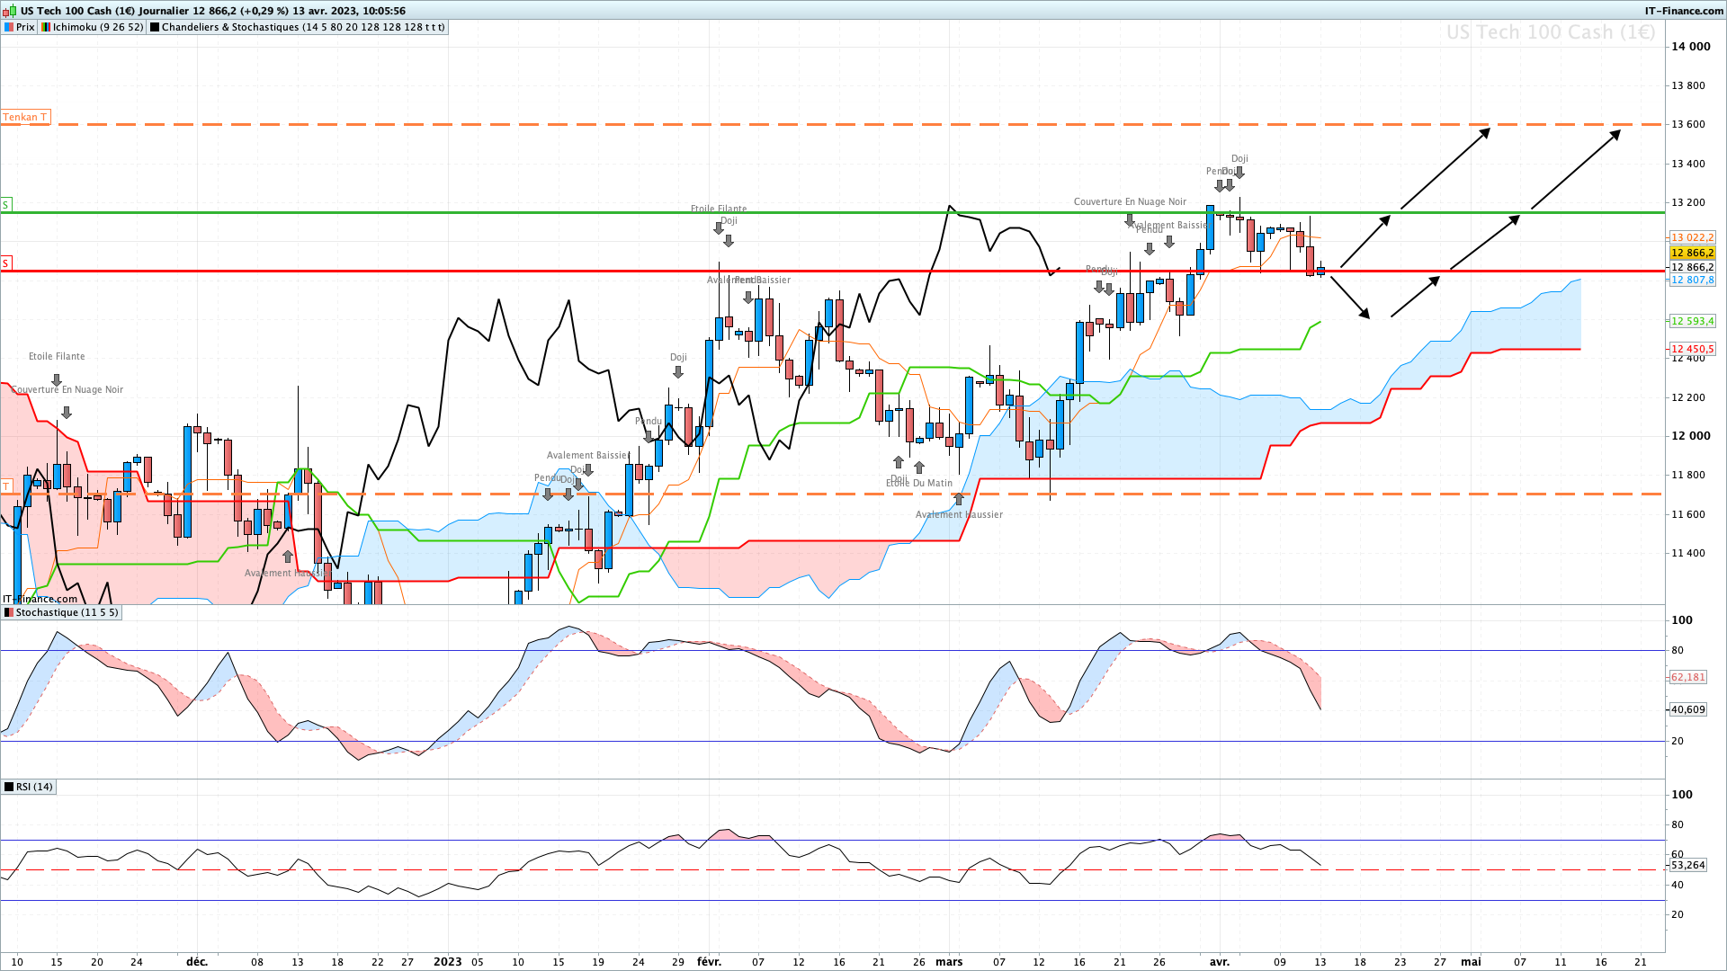The width and height of the screenshot is (1727, 971).
Task: Click the Stochastique (11 5 5) panel icon
Action: pos(8,612)
